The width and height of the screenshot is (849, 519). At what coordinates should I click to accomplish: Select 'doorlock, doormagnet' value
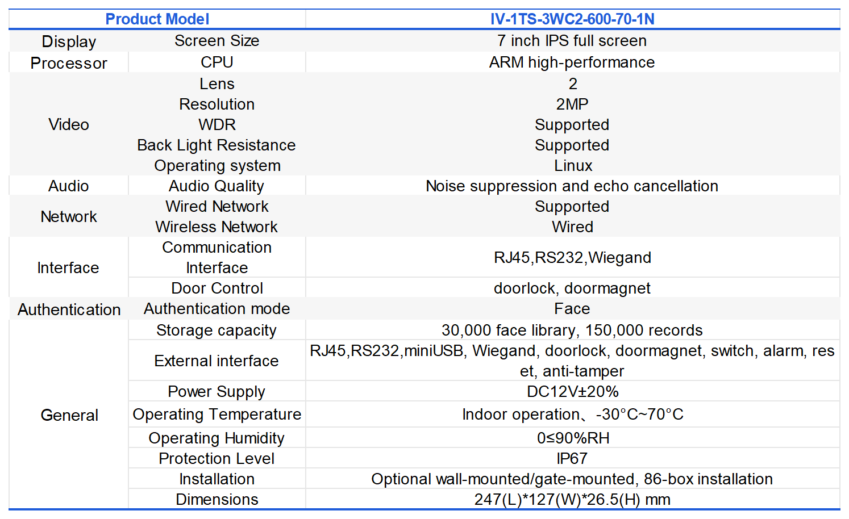pyautogui.click(x=572, y=288)
